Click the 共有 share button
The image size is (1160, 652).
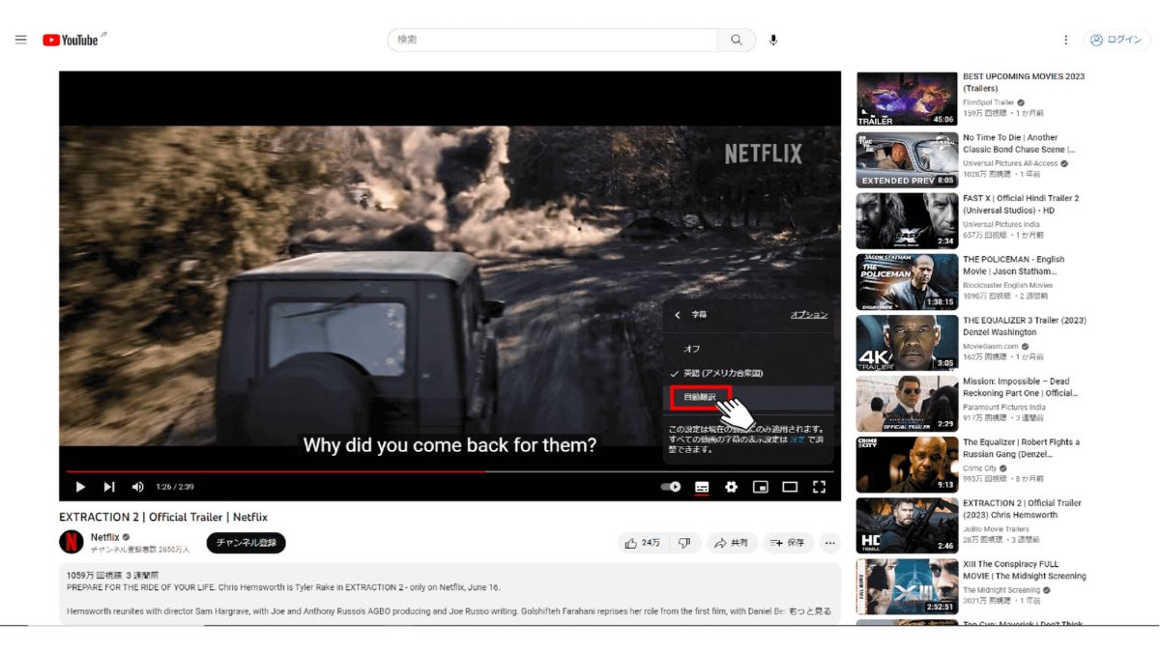pos(731,543)
